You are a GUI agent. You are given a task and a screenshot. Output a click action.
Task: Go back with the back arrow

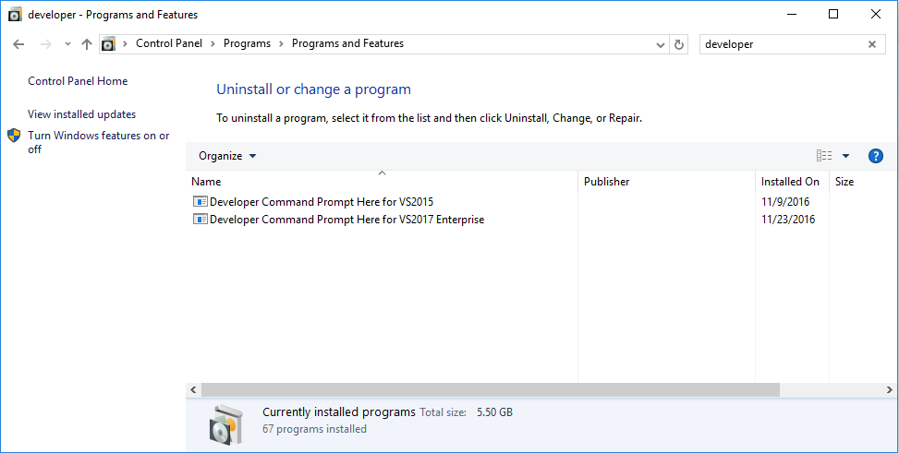coord(18,44)
